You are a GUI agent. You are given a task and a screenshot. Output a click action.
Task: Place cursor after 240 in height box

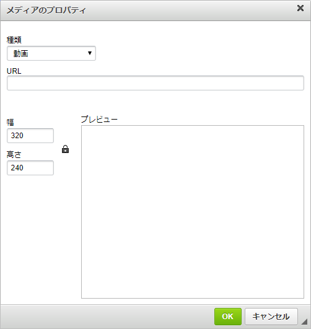pyautogui.click(x=24, y=168)
